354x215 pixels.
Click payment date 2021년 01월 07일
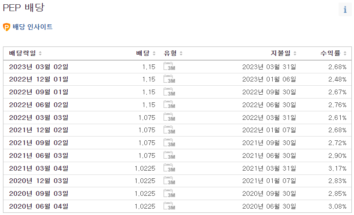coord(269,181)
